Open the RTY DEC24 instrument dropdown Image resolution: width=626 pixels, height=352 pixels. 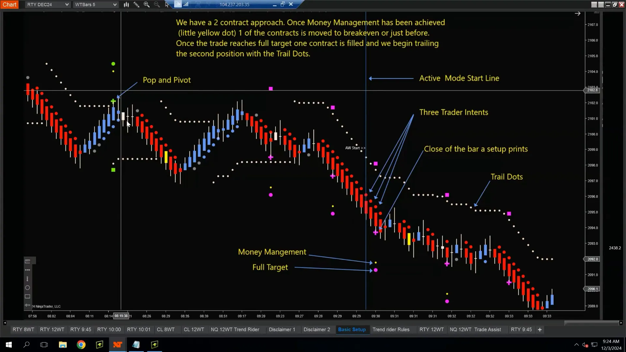[x=48, y=5]
